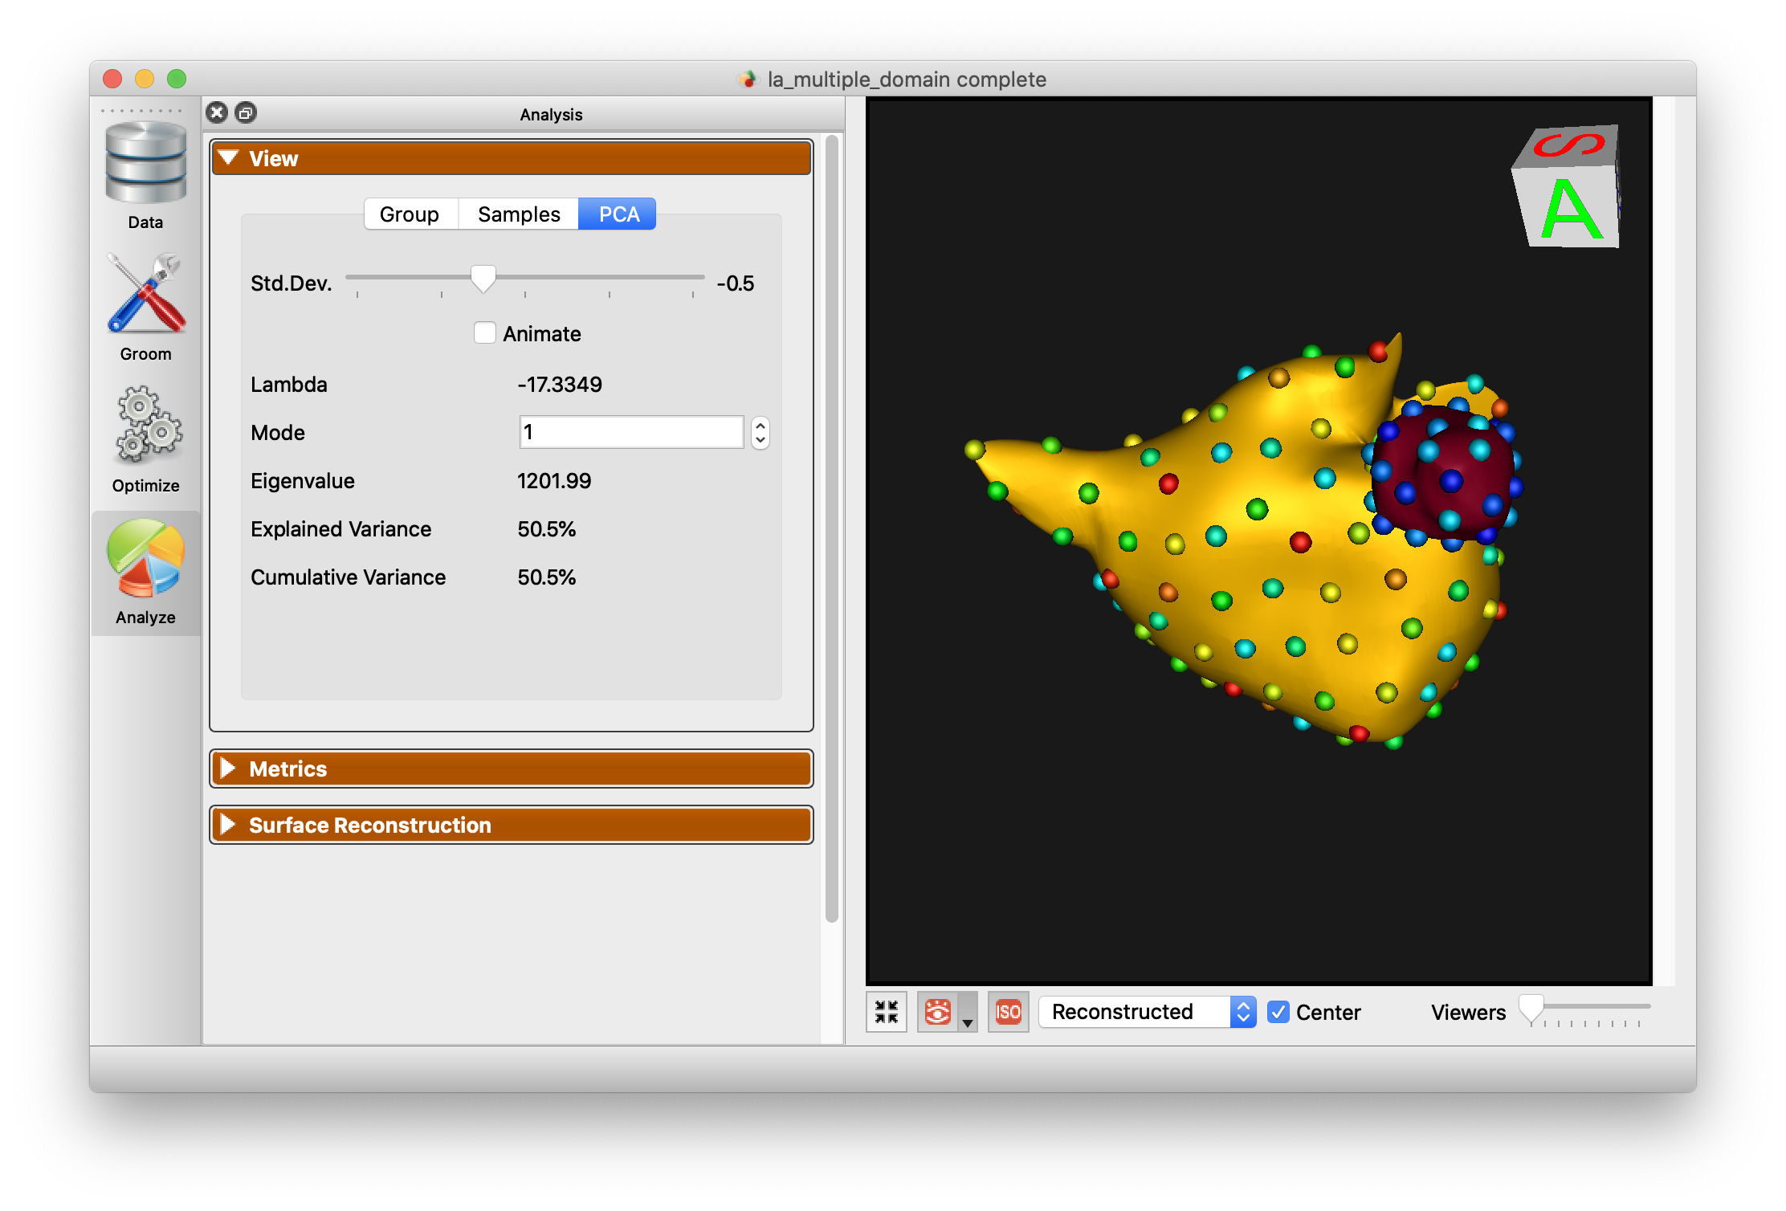Click the Explained Variance label
1786x1211 pixels.
340,529
